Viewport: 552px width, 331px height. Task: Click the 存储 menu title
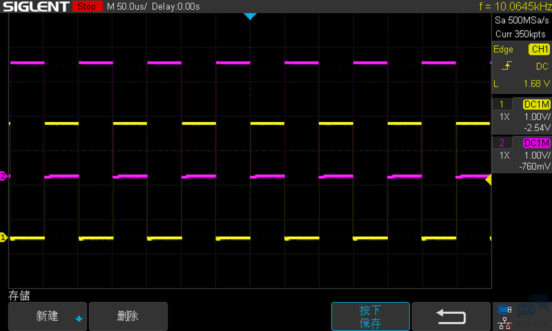19,295
